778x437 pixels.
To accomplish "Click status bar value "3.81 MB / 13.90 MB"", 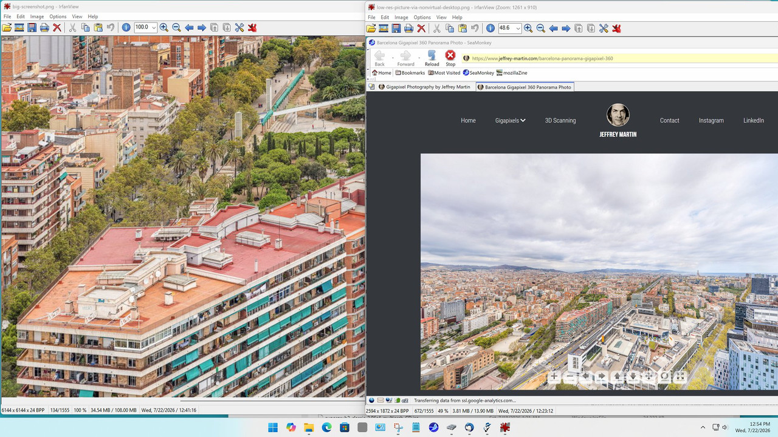I will point(473,411).
